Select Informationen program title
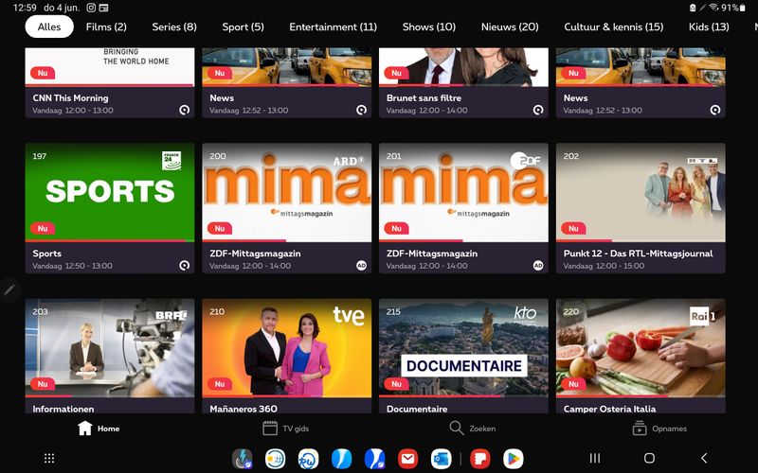The height and width of the screenshot is (473, 758). [x=63, y=409]
